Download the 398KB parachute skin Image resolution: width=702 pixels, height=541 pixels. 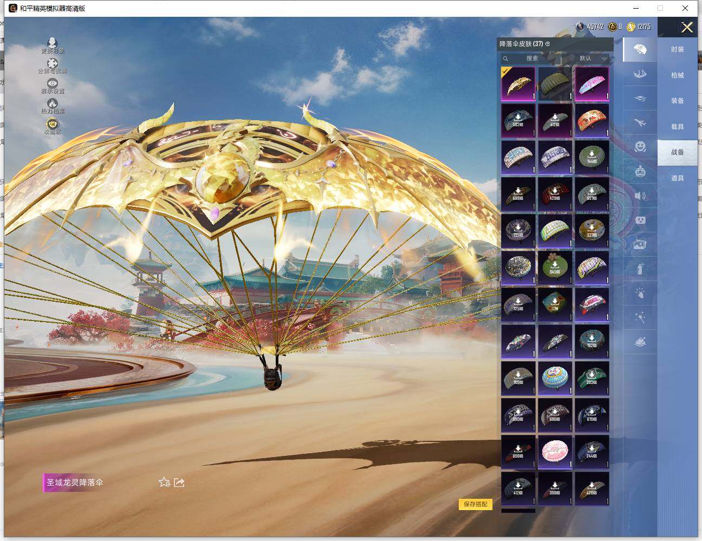pos(555,488)
